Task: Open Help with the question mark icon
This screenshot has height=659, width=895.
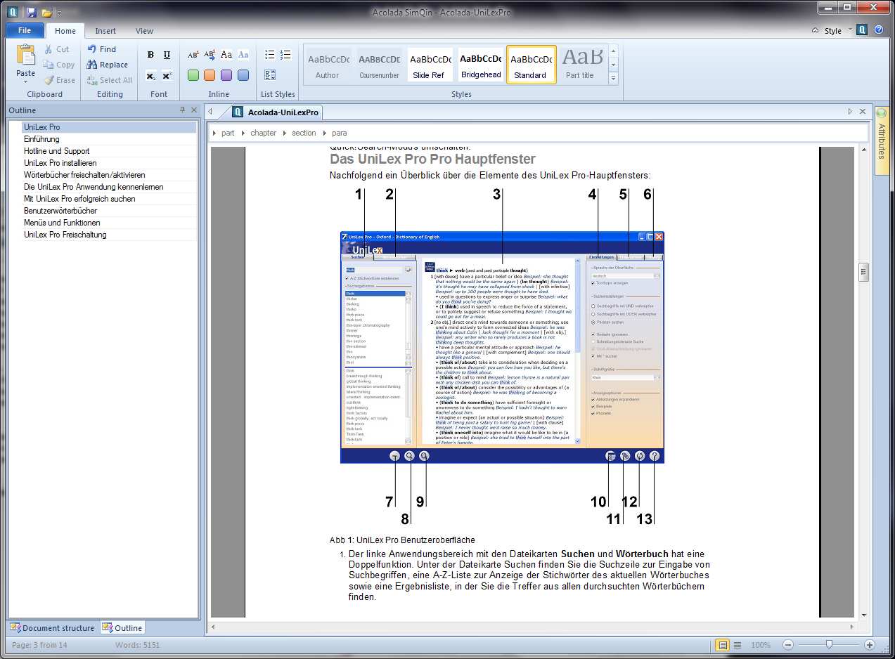Action: (x=879, y=30)
